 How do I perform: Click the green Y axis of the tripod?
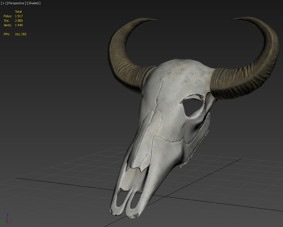(x=4, y=223)
